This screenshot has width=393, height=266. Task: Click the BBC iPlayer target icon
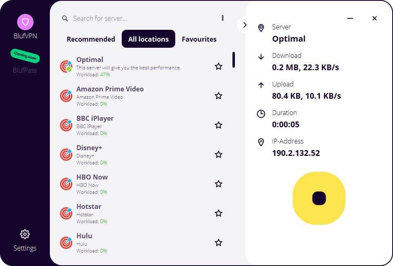(66, 125)
